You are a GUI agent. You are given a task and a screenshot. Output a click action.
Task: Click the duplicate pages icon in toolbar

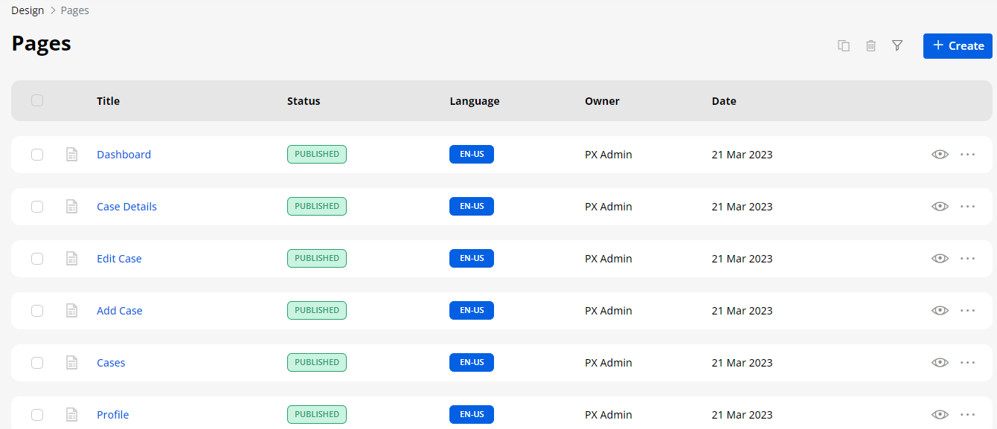pyautogui.click(x=844, y=45)
